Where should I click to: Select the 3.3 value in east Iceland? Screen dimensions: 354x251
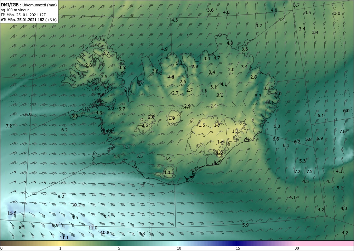(x=267, y=88)
